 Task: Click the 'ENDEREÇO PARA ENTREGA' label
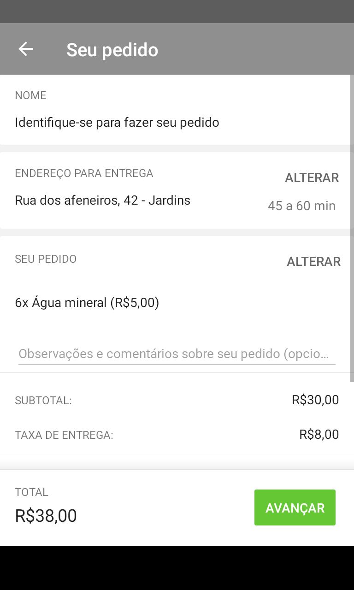[84, 173]
